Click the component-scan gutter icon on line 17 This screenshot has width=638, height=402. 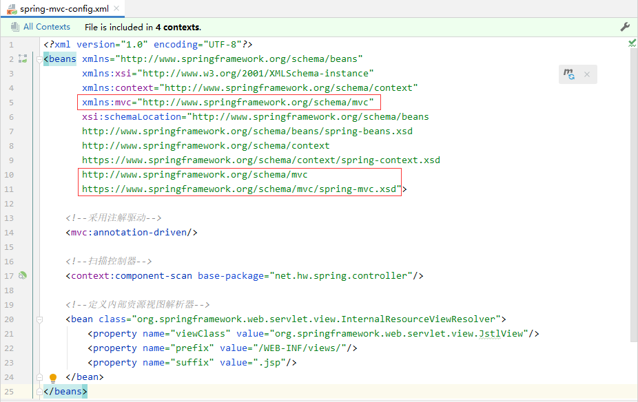(x=22, y=276)
